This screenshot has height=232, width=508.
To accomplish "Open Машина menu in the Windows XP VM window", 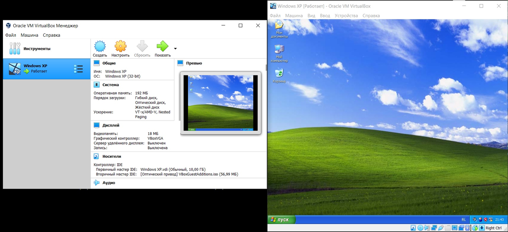I will click(294, 16).
